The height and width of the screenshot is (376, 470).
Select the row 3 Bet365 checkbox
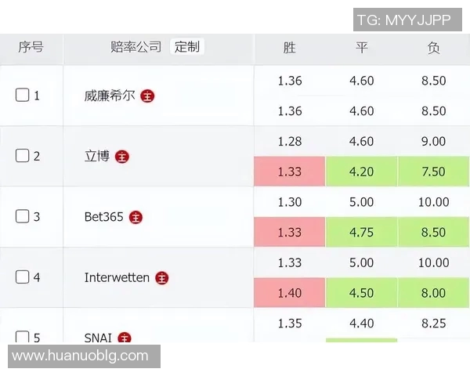point(23,216)
